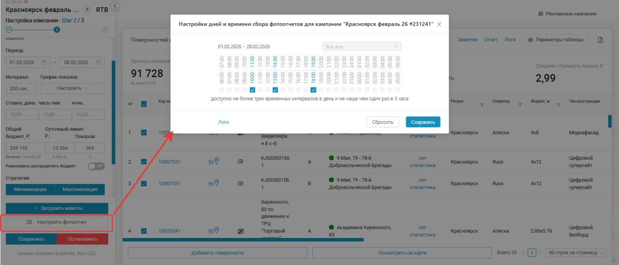
Task: Collapse the left sidebar with arrow icon
Action: (115, 6)
